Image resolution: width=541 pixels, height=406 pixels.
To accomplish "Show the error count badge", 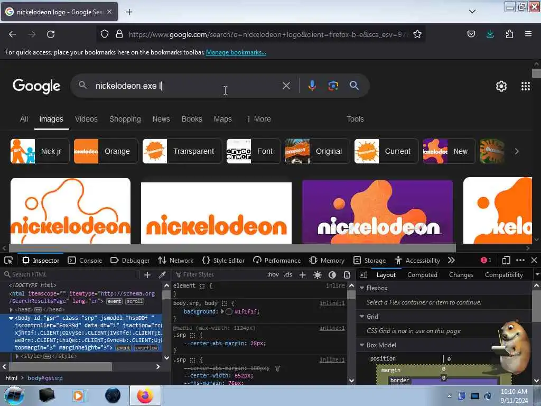I will 486,260.
